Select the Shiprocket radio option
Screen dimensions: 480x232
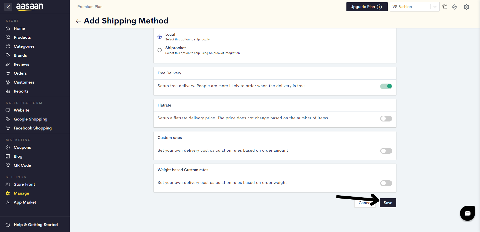pos(160,50)
